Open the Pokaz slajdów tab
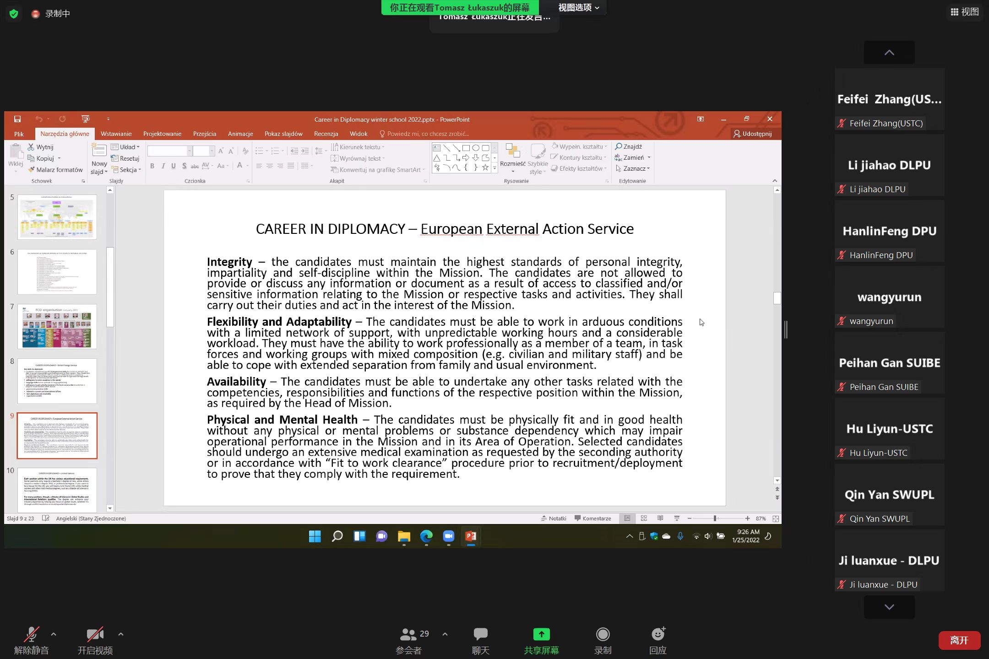Image resolution: width=989 pixels, height=659 pixels. [283, 134]
